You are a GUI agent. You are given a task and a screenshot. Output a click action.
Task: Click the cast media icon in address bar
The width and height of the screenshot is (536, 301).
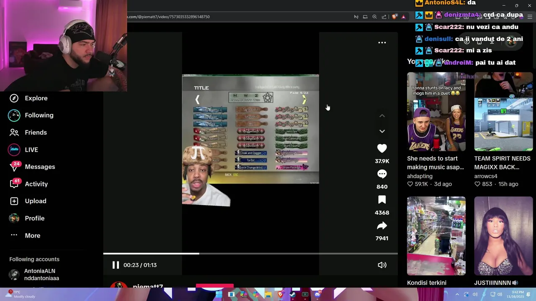pyautogui.click(x=365, y=17)
